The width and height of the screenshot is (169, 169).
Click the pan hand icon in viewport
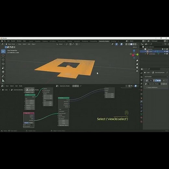(137, 64)
